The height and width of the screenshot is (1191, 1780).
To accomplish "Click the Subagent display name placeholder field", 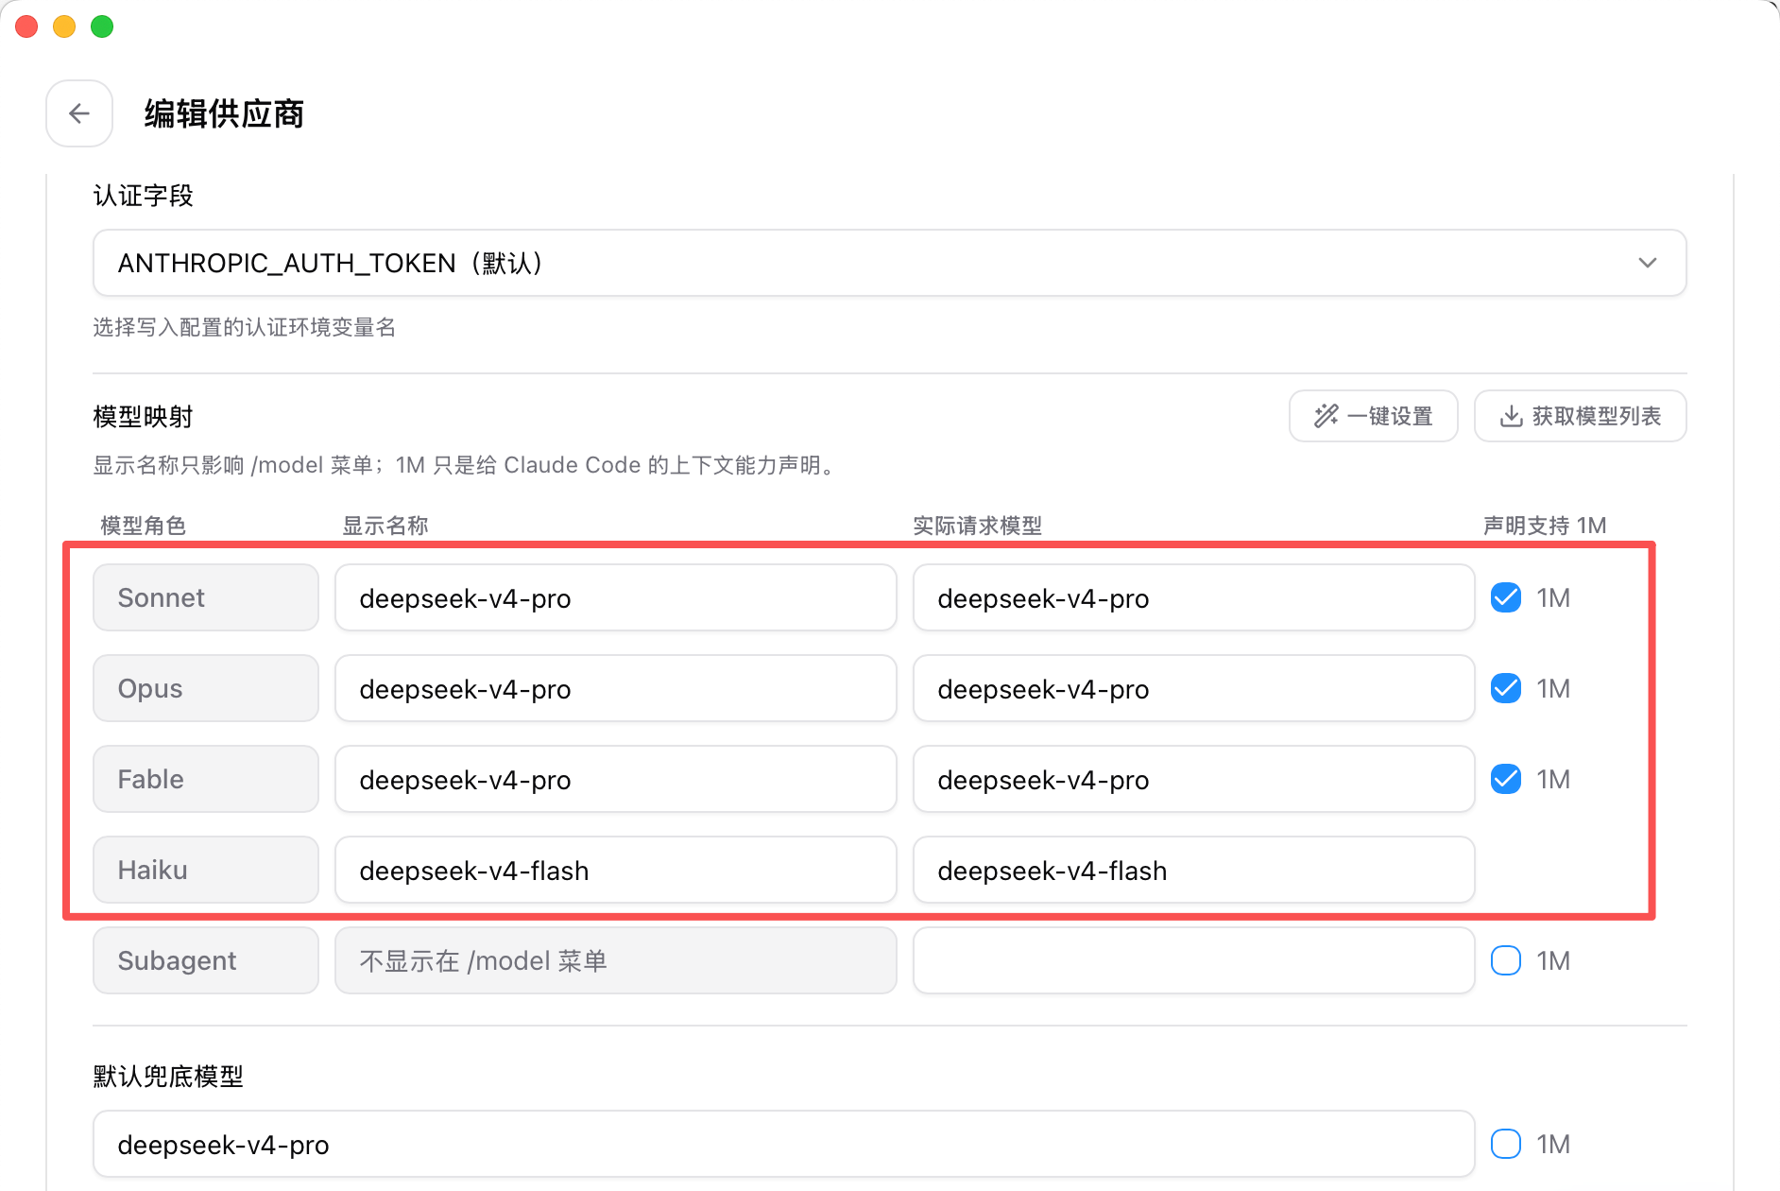I will click(615, 960).
